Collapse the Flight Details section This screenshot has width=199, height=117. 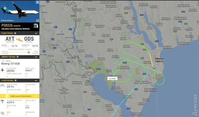36,81
